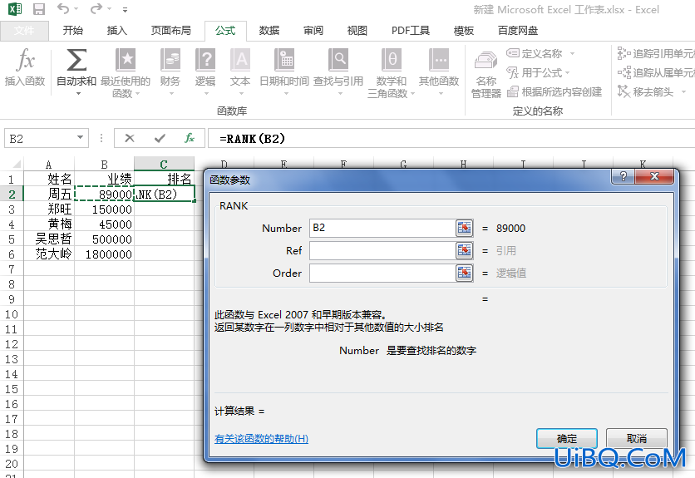Click the formula bar confirm checkmark icon
Screen dimensions: 695x478
(x=160, y=138)
